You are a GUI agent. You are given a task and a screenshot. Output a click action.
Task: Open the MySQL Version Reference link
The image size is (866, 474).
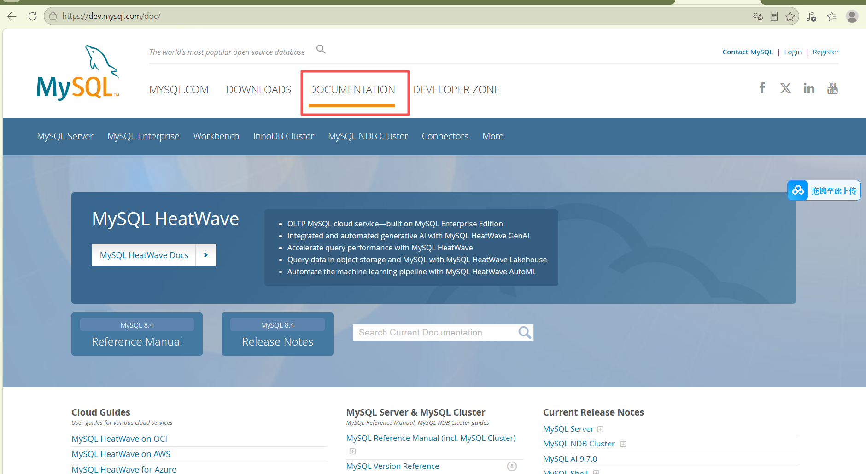[392, 466]
